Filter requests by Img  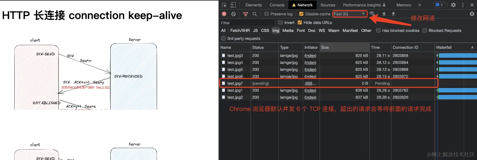pyautogui.click(x=276, y=31)
